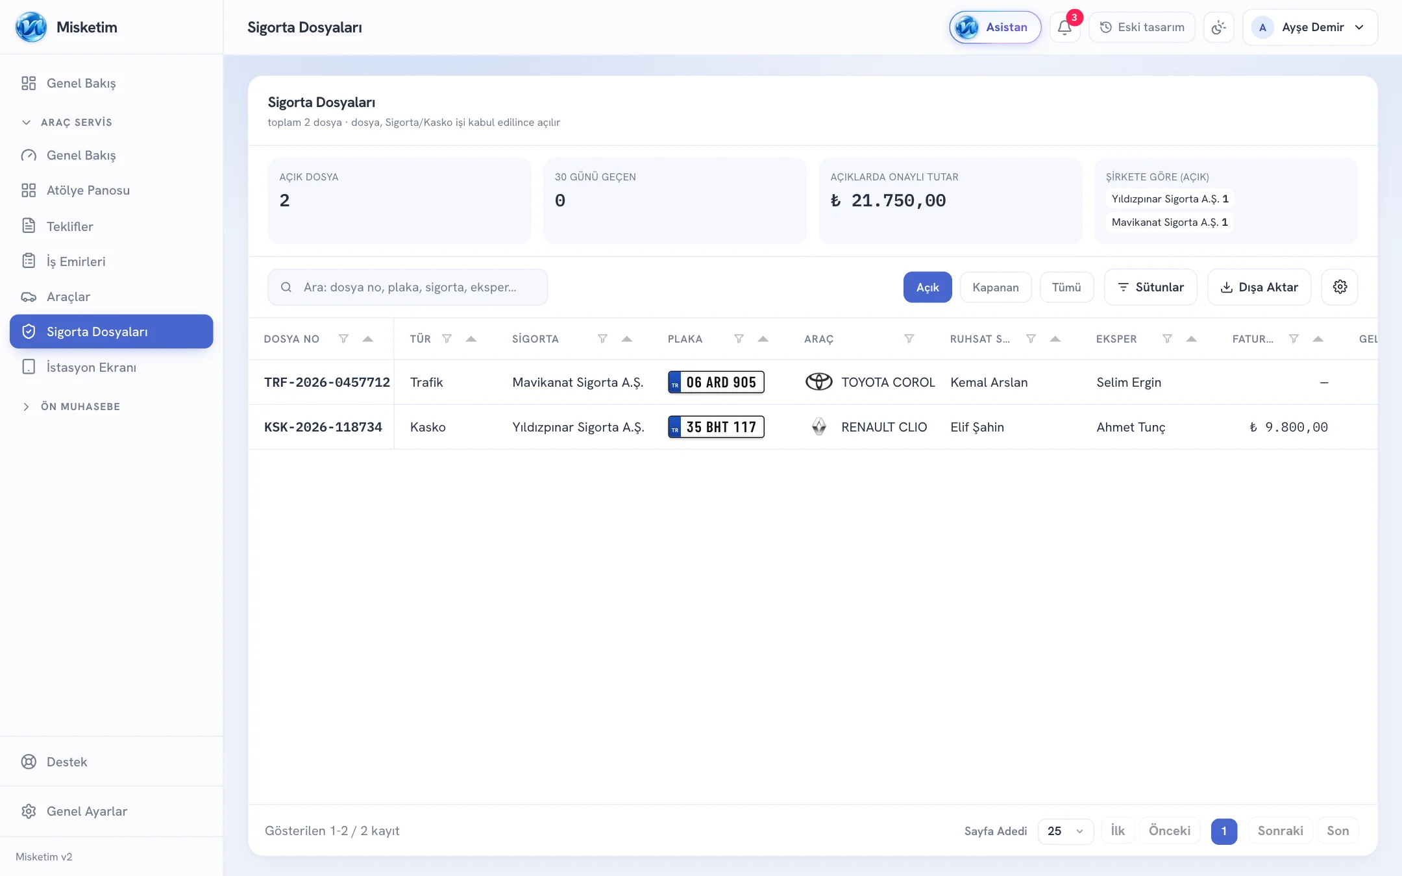Click the Misketim logo
The image size is (1402, 876).
coord(31,27)
